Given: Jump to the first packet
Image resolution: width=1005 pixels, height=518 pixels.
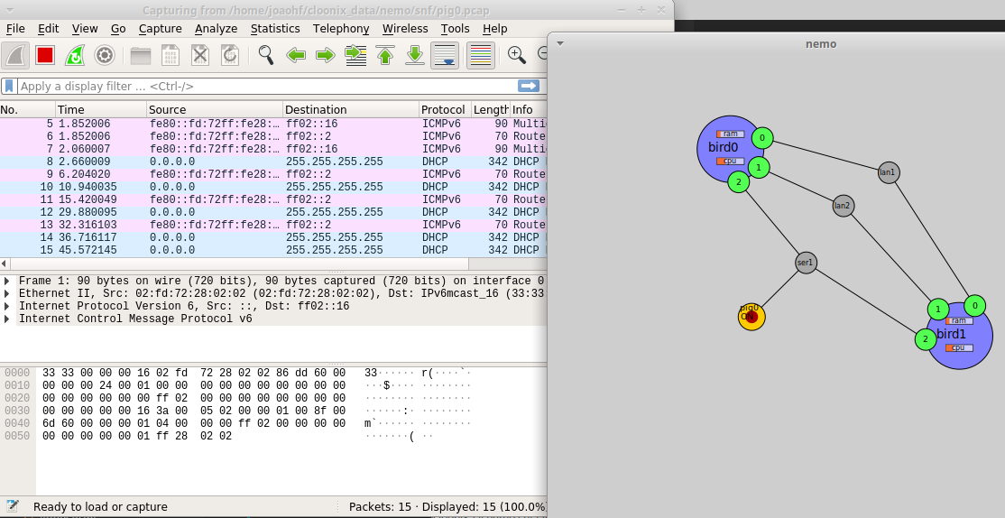Looking at the screenshot, I should [385, 55].
